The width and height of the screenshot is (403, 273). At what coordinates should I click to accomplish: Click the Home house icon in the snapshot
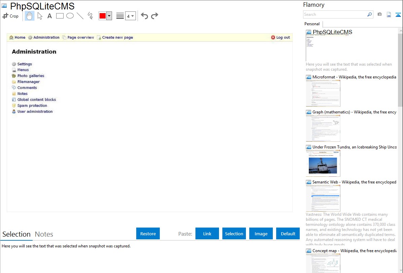click(x=11, y=37)
